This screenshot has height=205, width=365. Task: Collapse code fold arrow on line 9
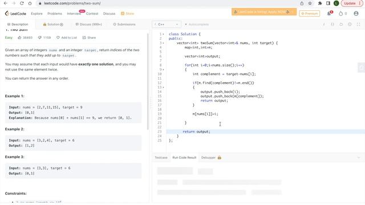pyautogui.click(x=164, y=69)
